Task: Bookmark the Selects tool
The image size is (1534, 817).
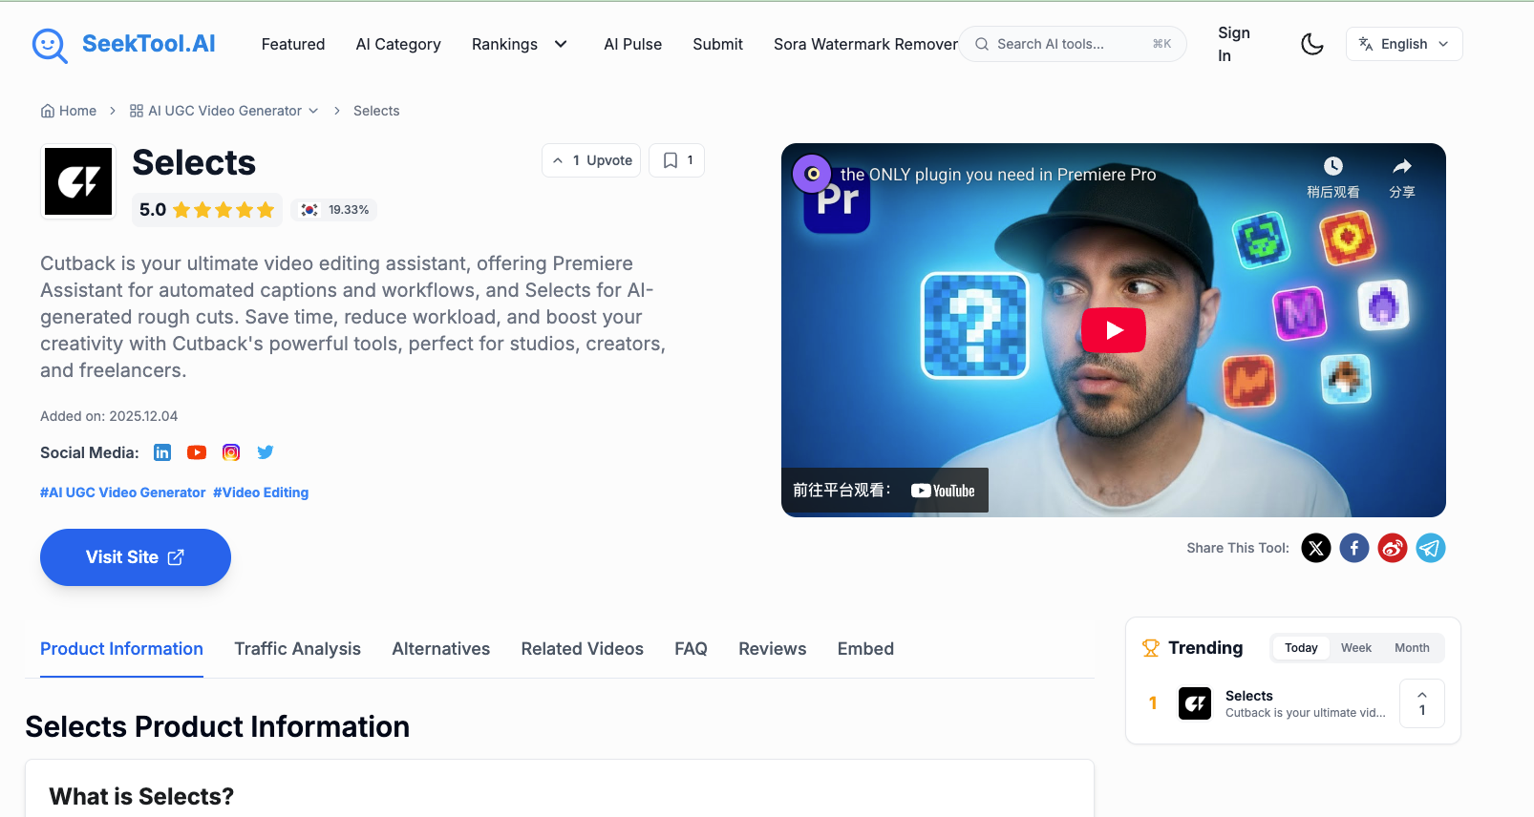Action: [676, 160]
